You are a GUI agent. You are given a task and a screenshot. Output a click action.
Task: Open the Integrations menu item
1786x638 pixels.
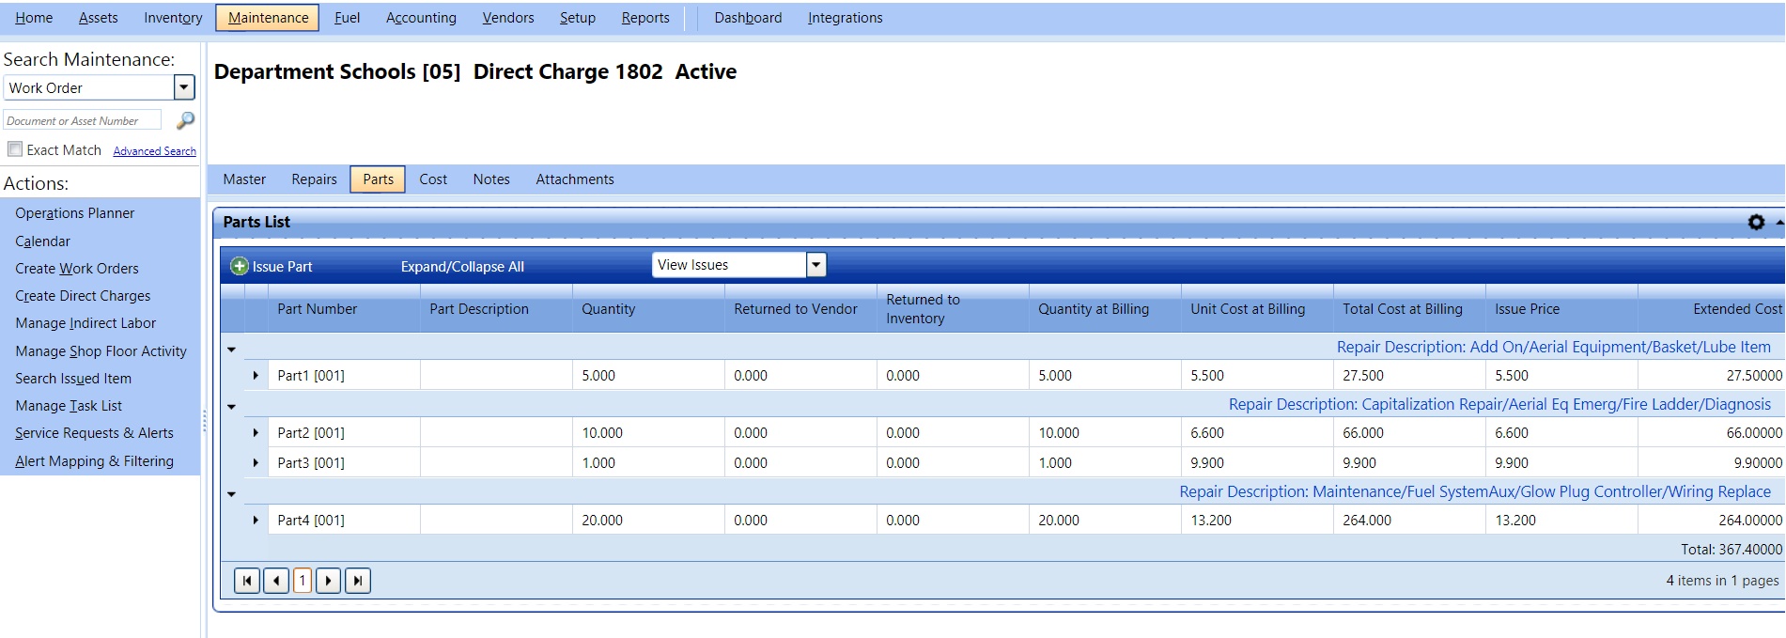pos(846,18)
